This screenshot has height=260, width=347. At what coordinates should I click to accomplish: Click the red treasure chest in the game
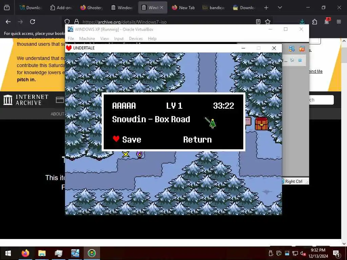261,124
